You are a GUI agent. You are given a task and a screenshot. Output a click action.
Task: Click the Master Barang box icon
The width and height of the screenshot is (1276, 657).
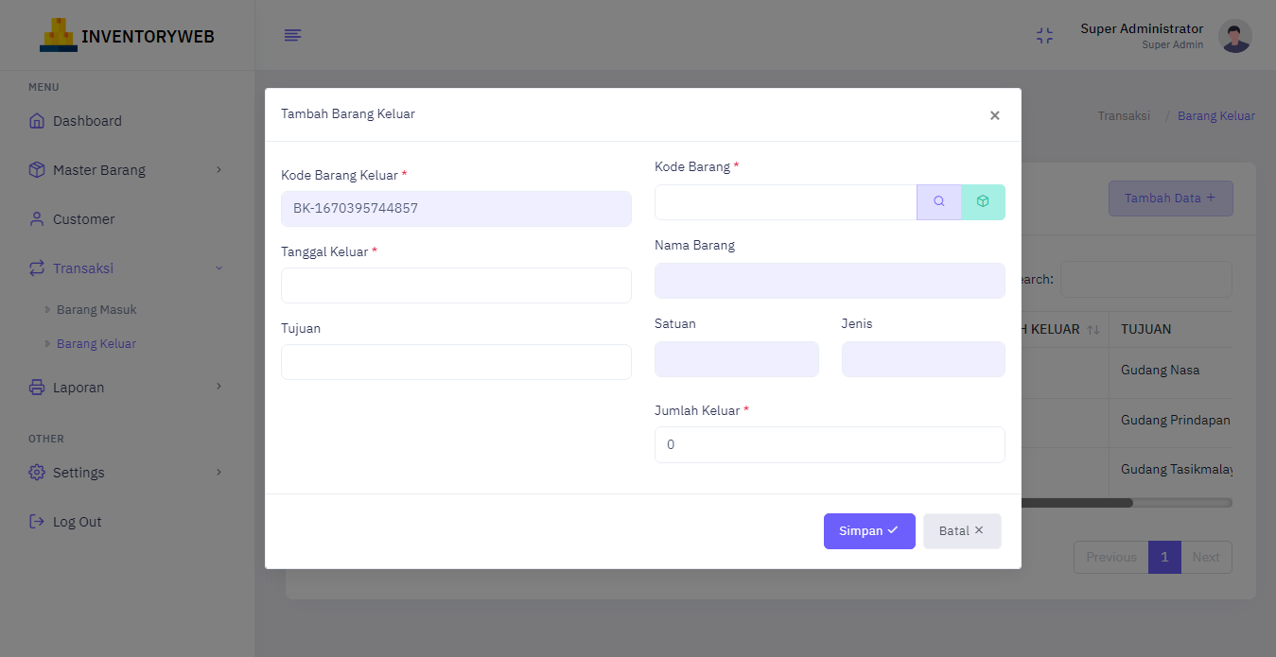[37, 170]
